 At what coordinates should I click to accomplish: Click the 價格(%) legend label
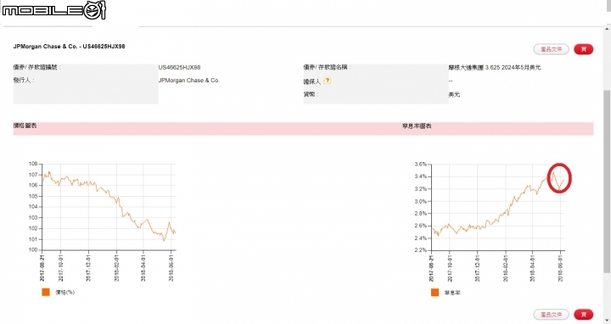tap(65, 293)
